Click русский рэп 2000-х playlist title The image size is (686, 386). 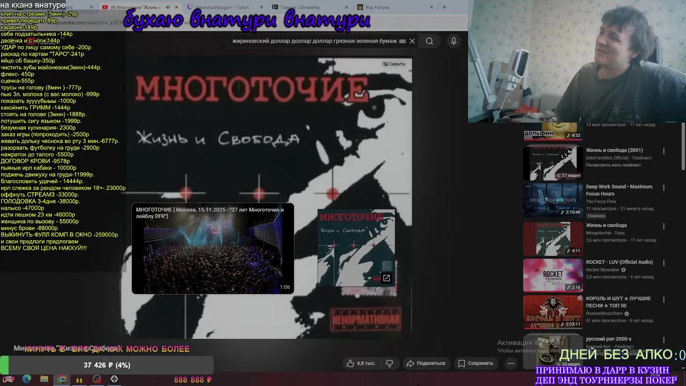click(608, 339)
